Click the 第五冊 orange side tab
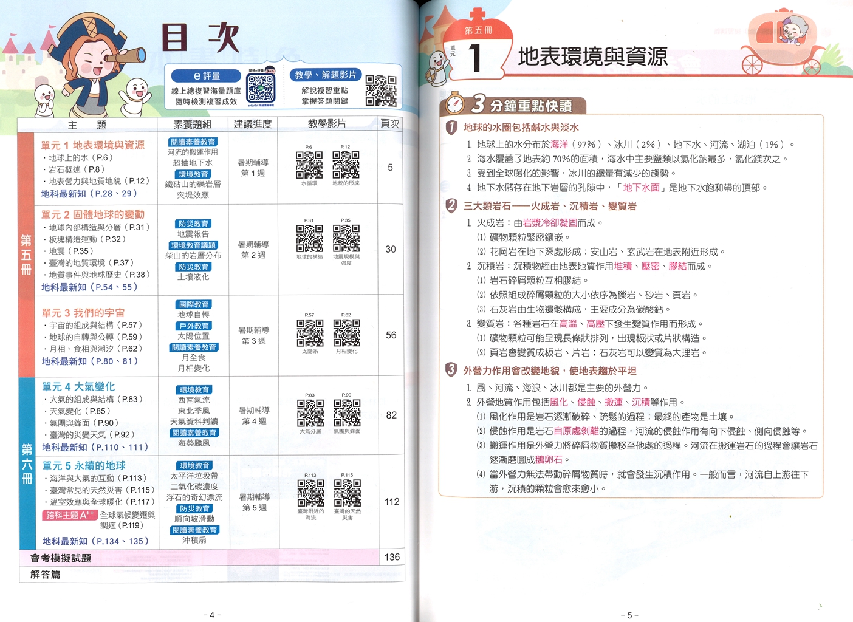 click(26, 254)
